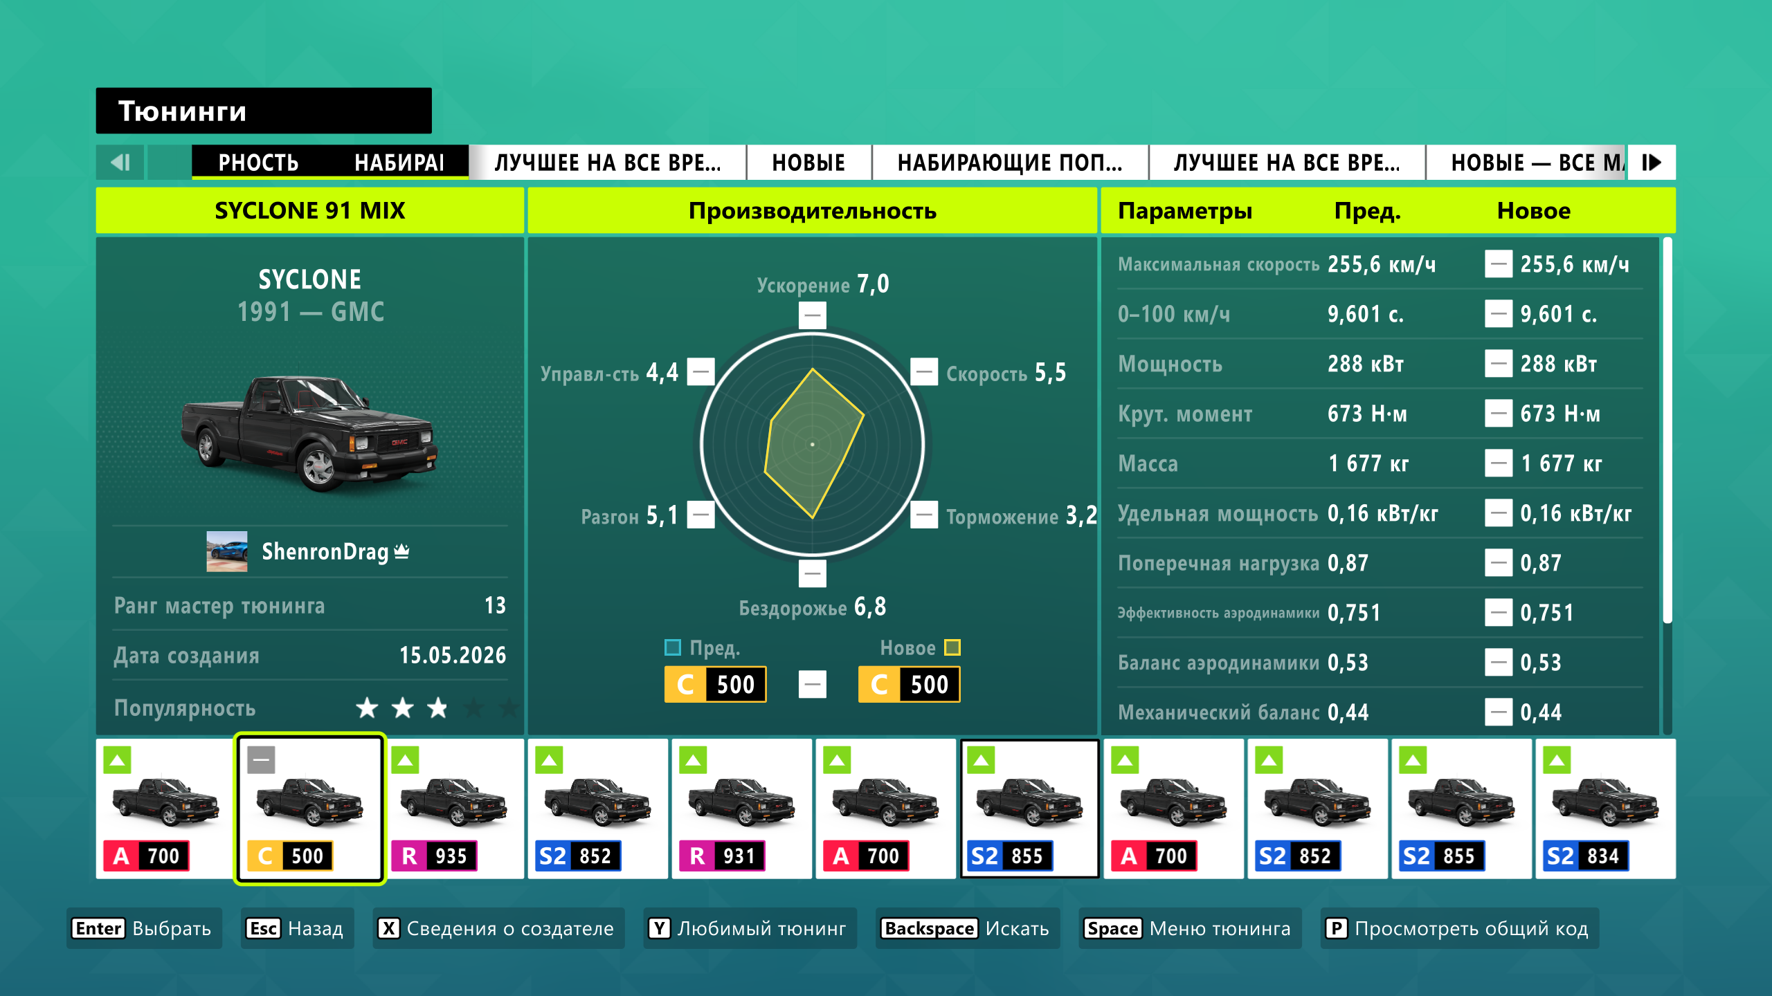This screenshot has height=996, width=1772.
Task: Click the change indicator for Механический баланс
Action: (1499, 712)
